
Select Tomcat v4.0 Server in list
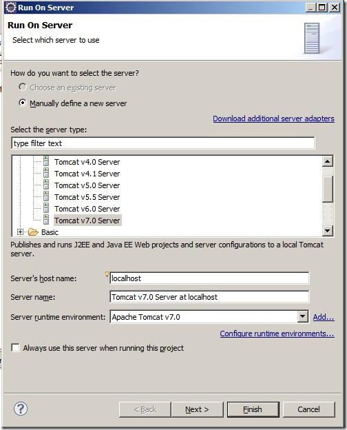87,162
